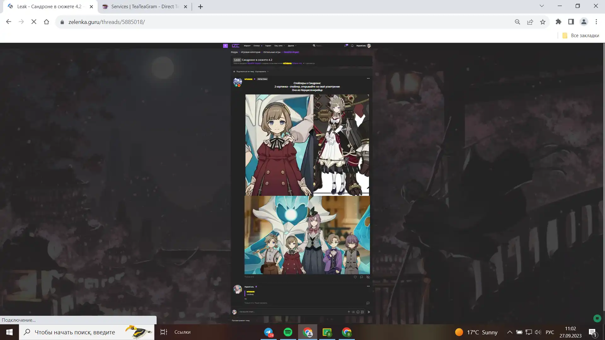Click upward arrow icon in reply box
This screenshot has width=605, height=340.
349,312
